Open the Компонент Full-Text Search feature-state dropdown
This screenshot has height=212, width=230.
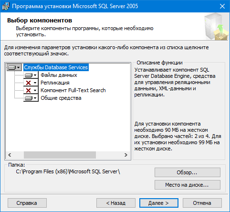click(31, 90)
